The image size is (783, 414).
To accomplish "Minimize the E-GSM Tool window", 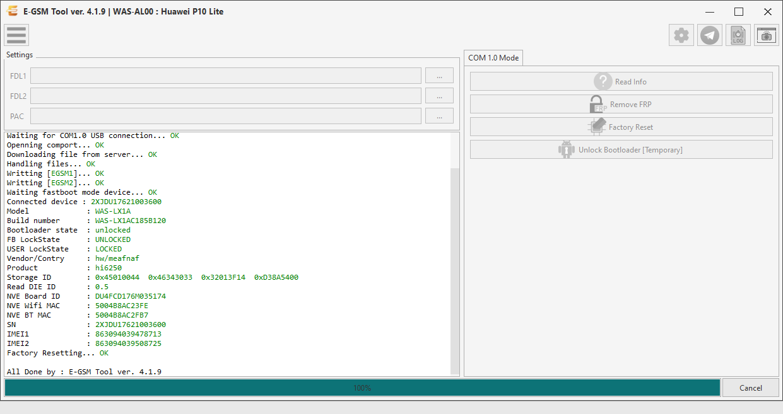I will coord(710,11).
